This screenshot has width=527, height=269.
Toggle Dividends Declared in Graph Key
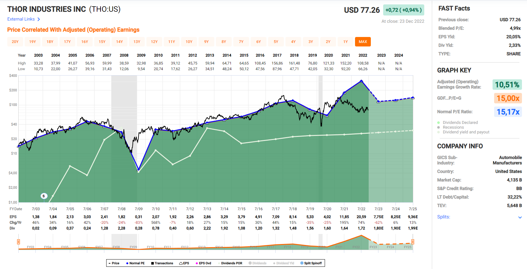(457, 123)
